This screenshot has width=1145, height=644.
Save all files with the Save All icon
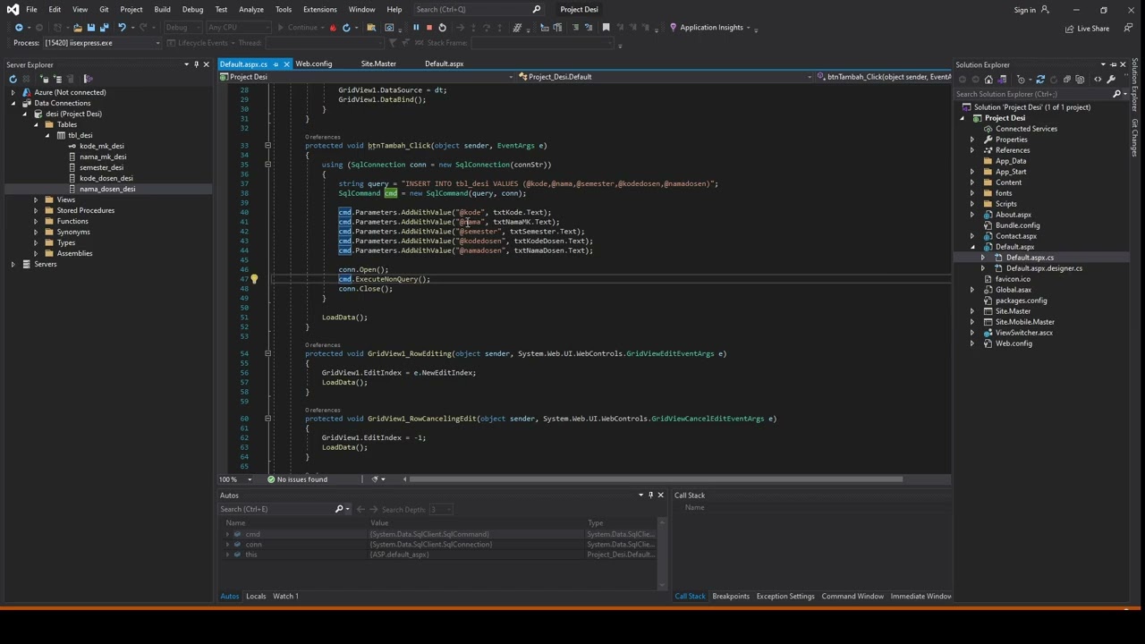click(104, 28)
